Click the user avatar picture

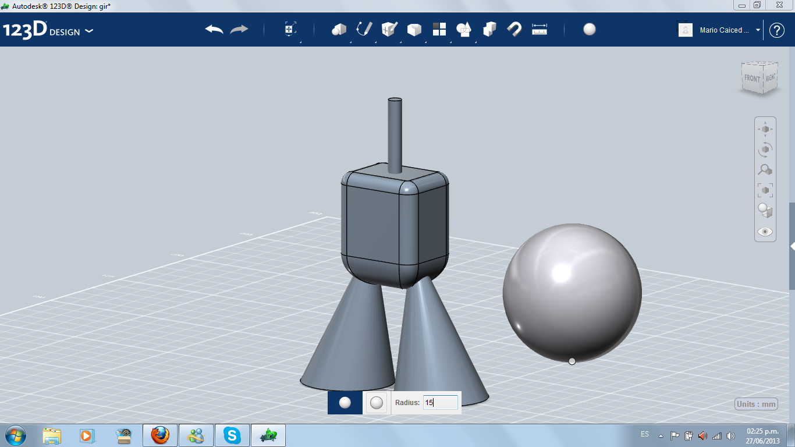click(686, 30)
